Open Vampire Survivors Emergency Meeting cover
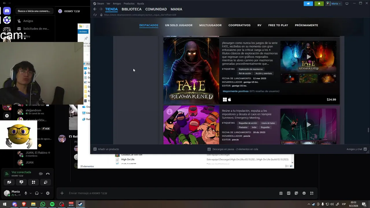The image size is (370, 208). 191,125
